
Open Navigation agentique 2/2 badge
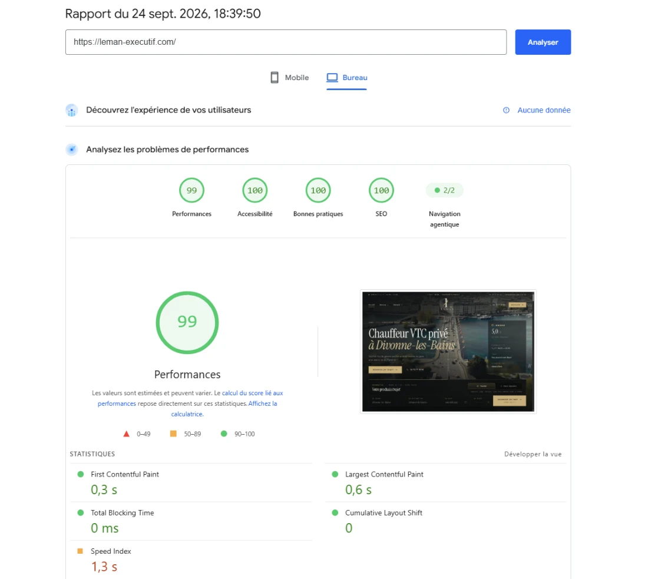pyautogui.click(x=444, y=190)
